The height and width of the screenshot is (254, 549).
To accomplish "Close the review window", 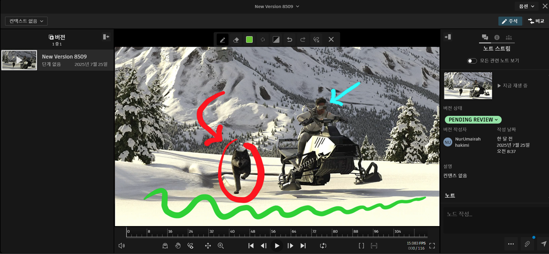I will click(545, 6).
